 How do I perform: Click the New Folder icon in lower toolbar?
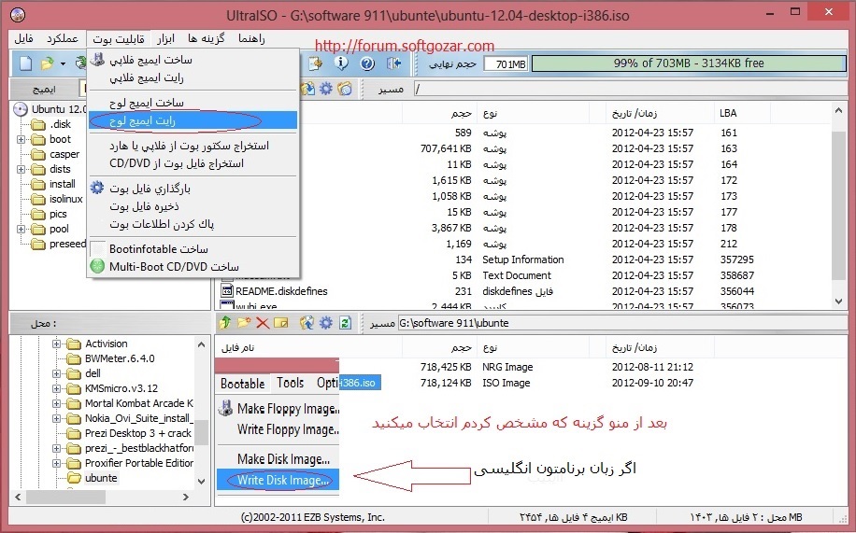point(244,323)
